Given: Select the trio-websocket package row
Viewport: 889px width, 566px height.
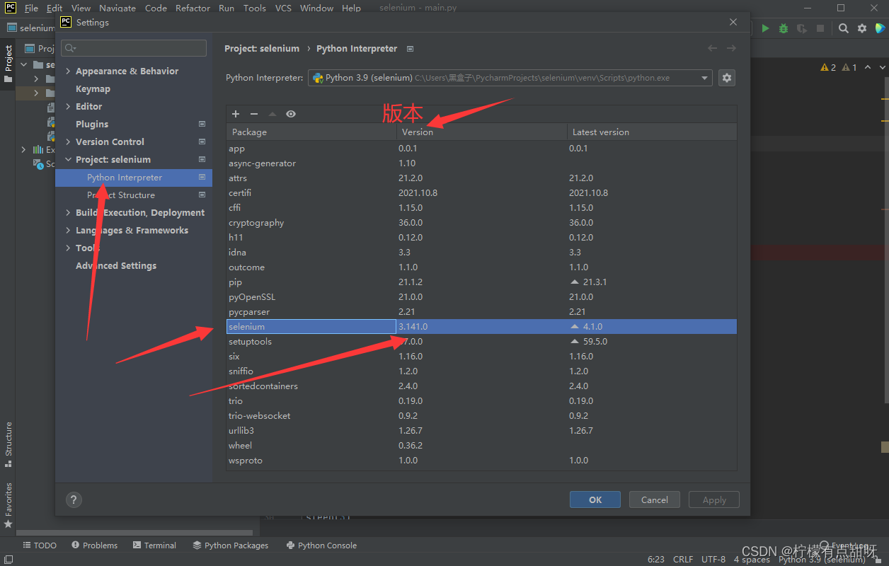Looking at the screenshot, I should [x=481, y=416].
